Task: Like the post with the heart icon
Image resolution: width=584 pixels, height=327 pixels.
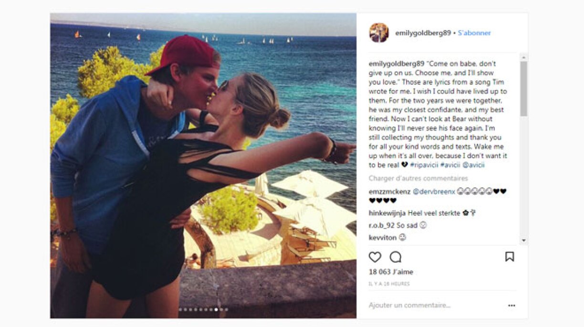Action: point(375,257)
